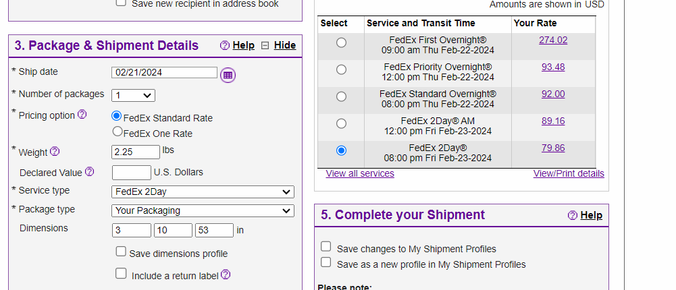Click help icon in Complete your Shipment header
This screenshot has height=290, width=676.
point(573,215)
